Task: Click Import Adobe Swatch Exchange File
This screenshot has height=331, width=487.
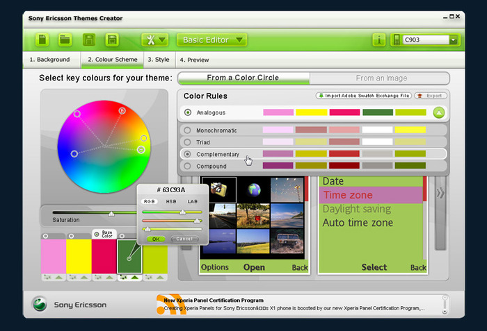Action: click(x=364, y=96)
